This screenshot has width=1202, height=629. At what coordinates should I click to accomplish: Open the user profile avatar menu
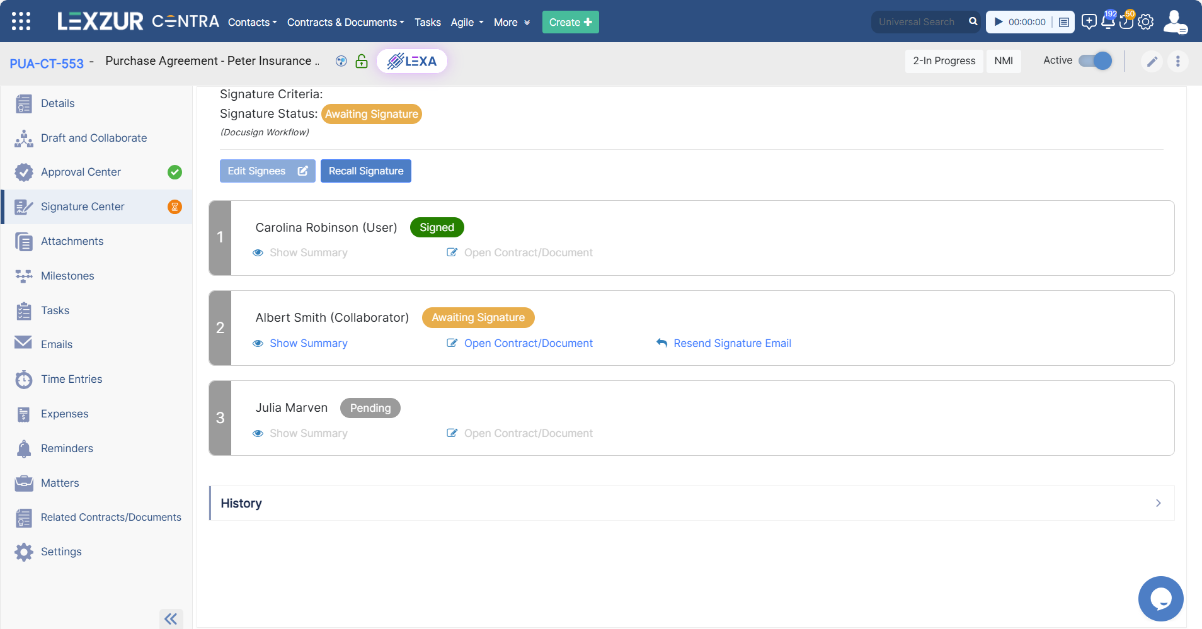tap(1177, 21)
